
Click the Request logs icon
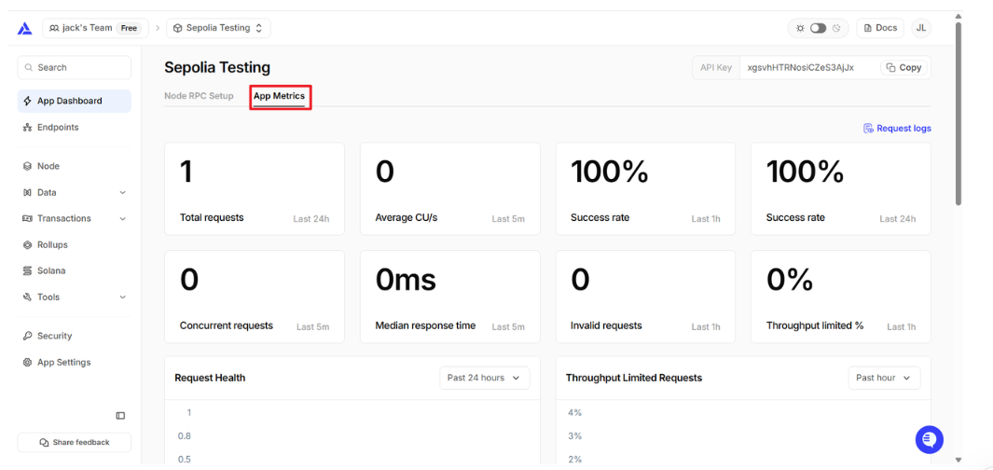(868, 129)
